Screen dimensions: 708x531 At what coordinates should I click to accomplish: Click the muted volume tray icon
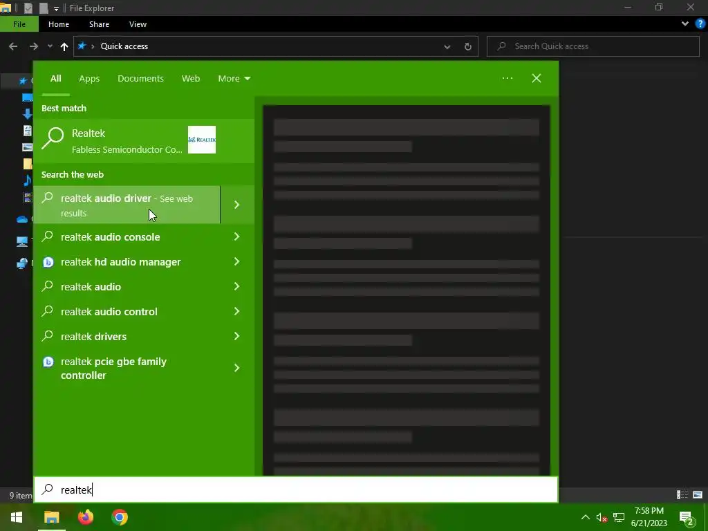pos(602,517)
